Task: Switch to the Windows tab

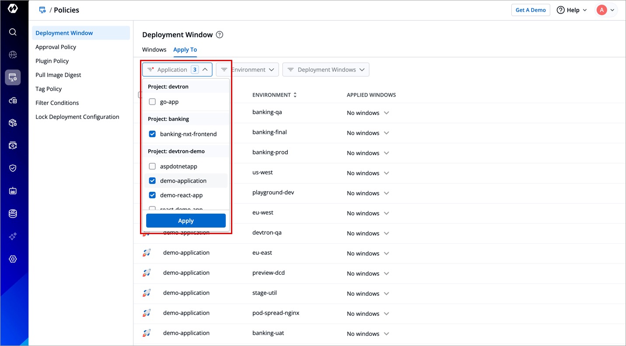Action: pyautogui.click(x=154, y=50)
